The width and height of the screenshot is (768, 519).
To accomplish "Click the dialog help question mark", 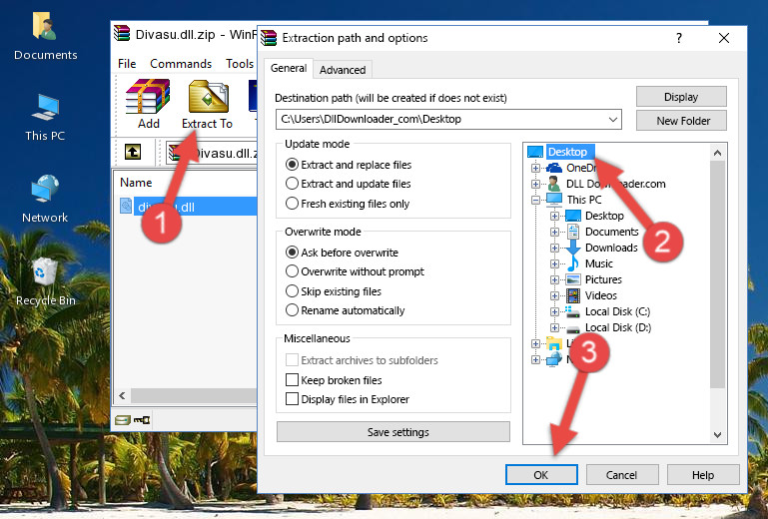I will pos(679,38).
